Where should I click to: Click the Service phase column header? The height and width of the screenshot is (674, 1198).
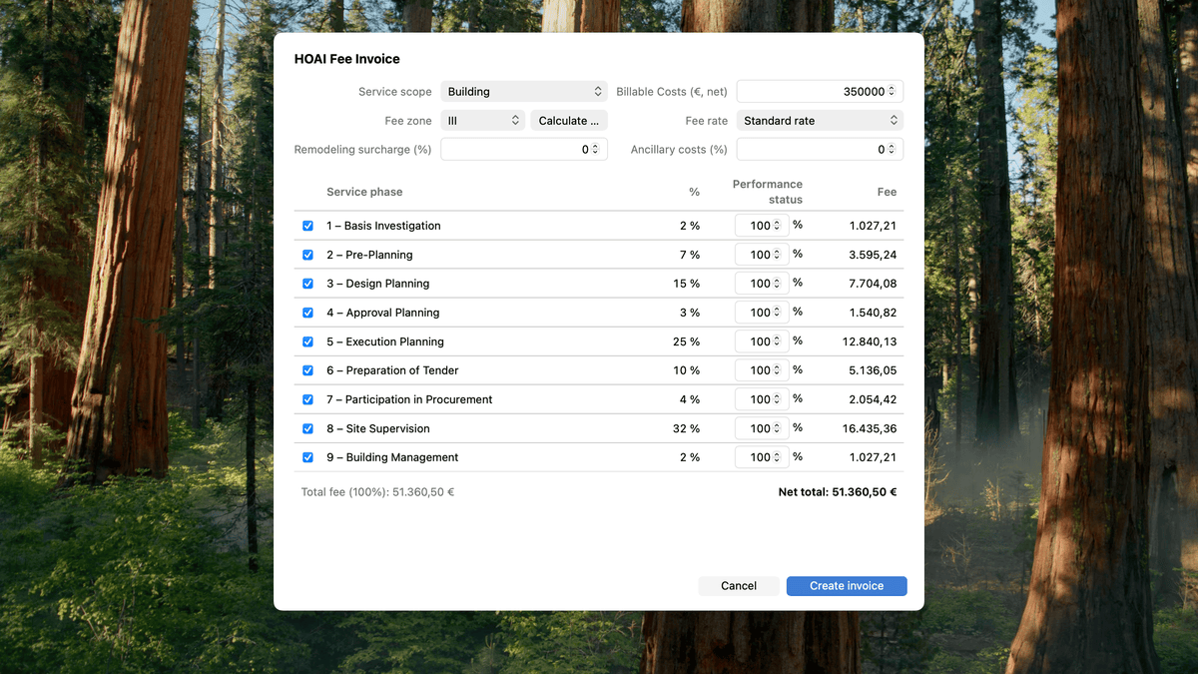tap(364, 192)
